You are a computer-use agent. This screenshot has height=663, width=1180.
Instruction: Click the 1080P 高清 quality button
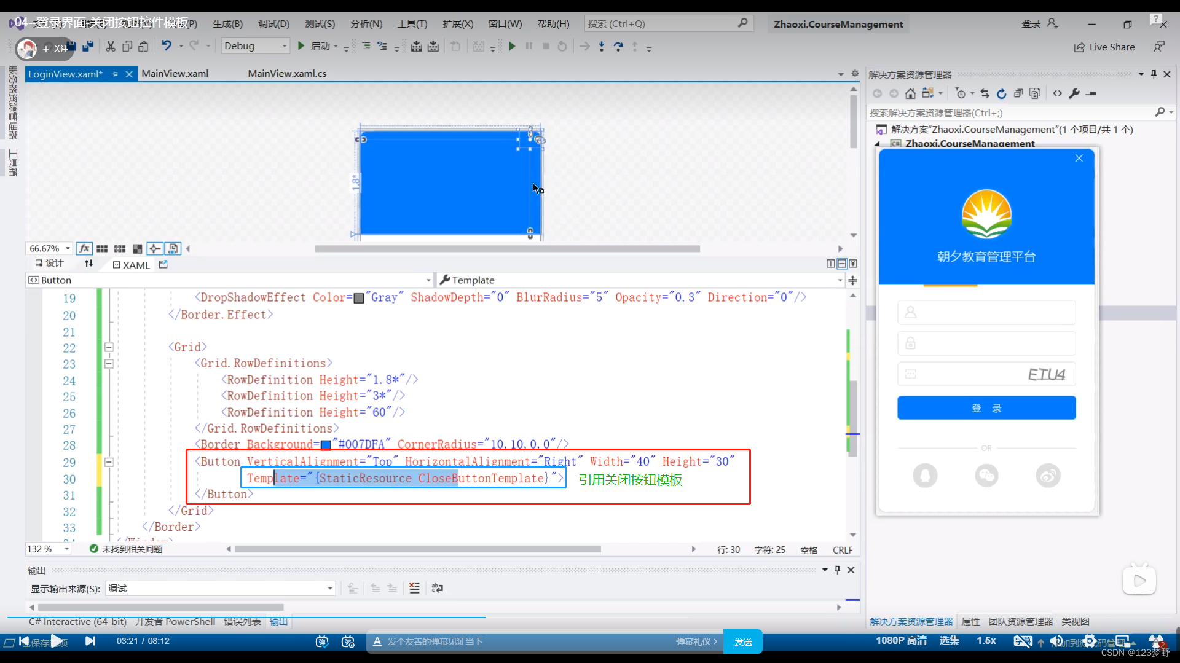click(901, 641)
